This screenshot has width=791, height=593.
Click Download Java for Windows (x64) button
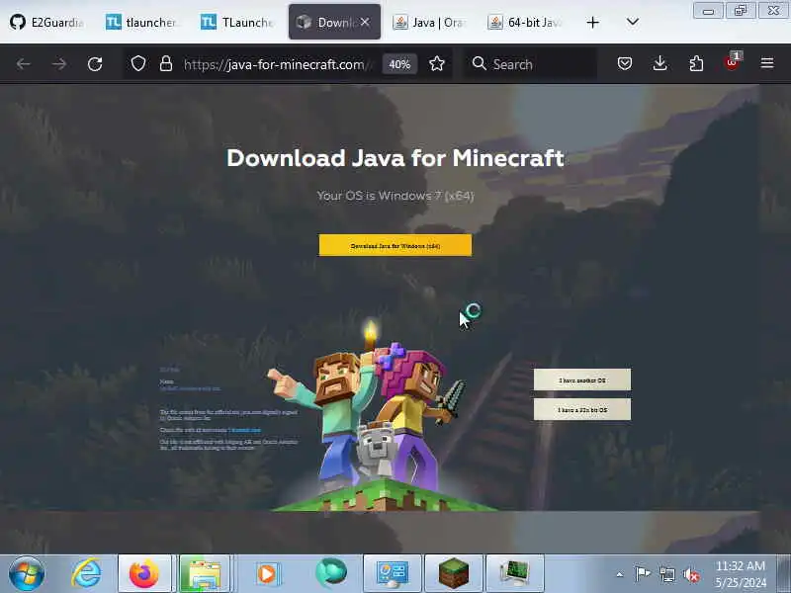(x=395, y=245)
